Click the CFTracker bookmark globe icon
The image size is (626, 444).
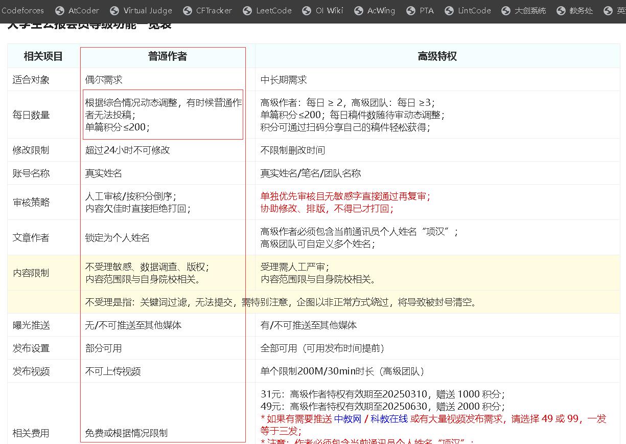(187, 11)
